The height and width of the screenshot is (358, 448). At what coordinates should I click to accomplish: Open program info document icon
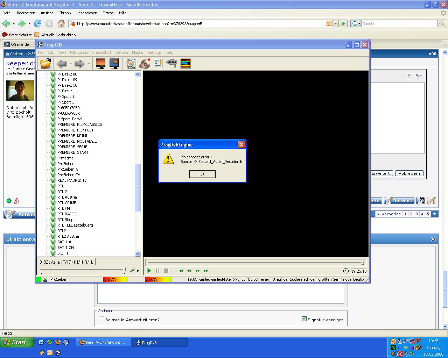point(158,63)
